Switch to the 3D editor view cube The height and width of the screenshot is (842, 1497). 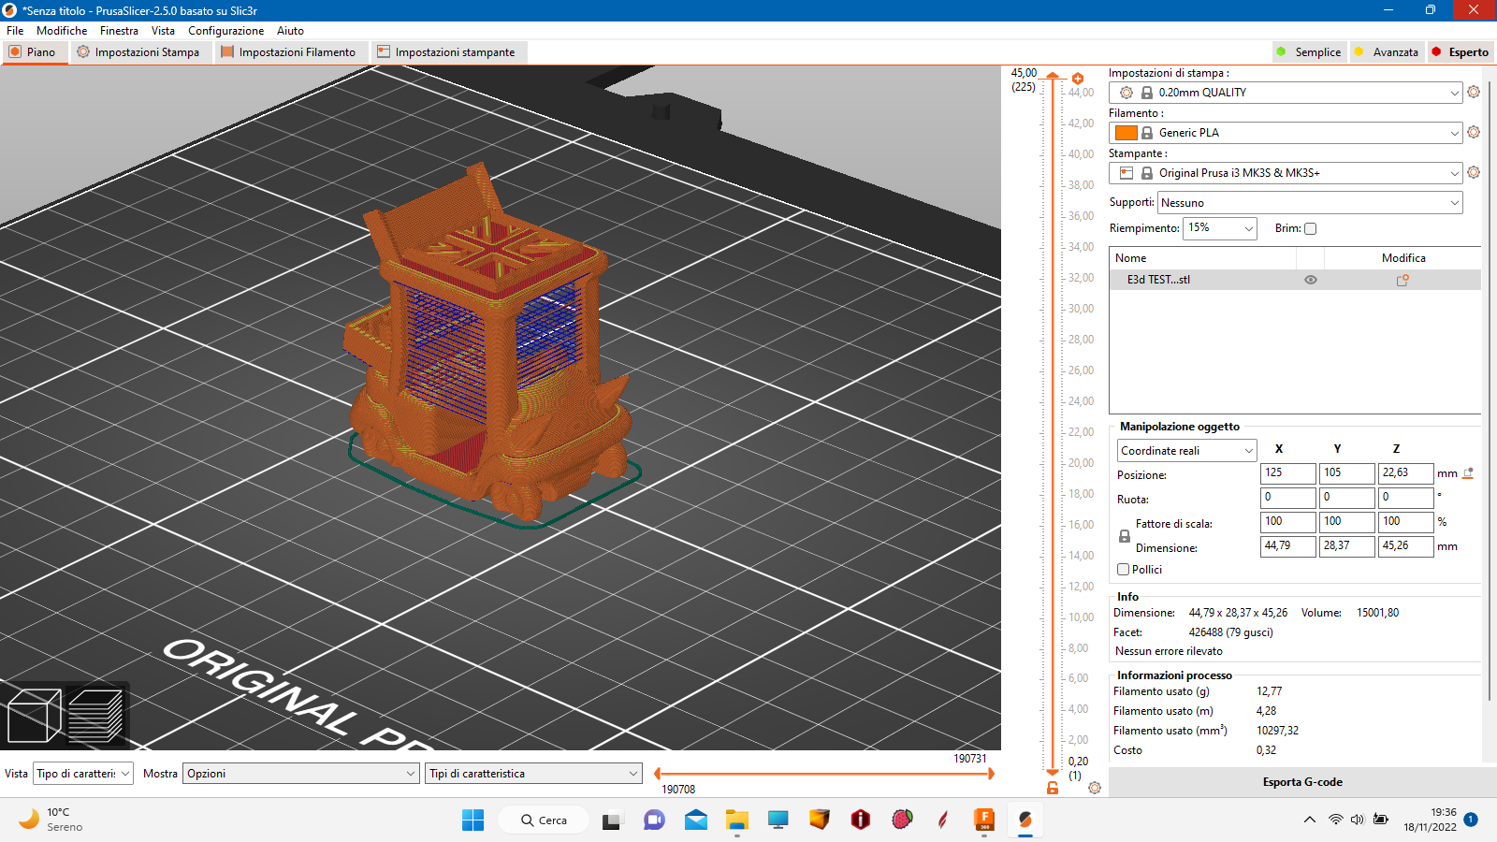(x=34, y=716)
